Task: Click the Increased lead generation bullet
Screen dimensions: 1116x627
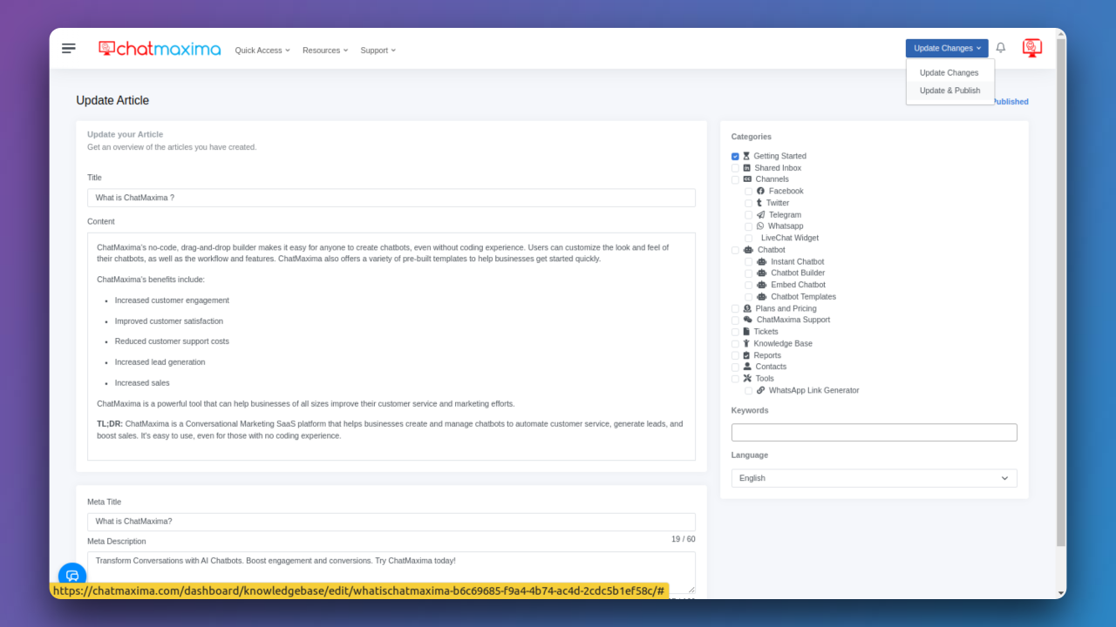Action: (160, 362)
